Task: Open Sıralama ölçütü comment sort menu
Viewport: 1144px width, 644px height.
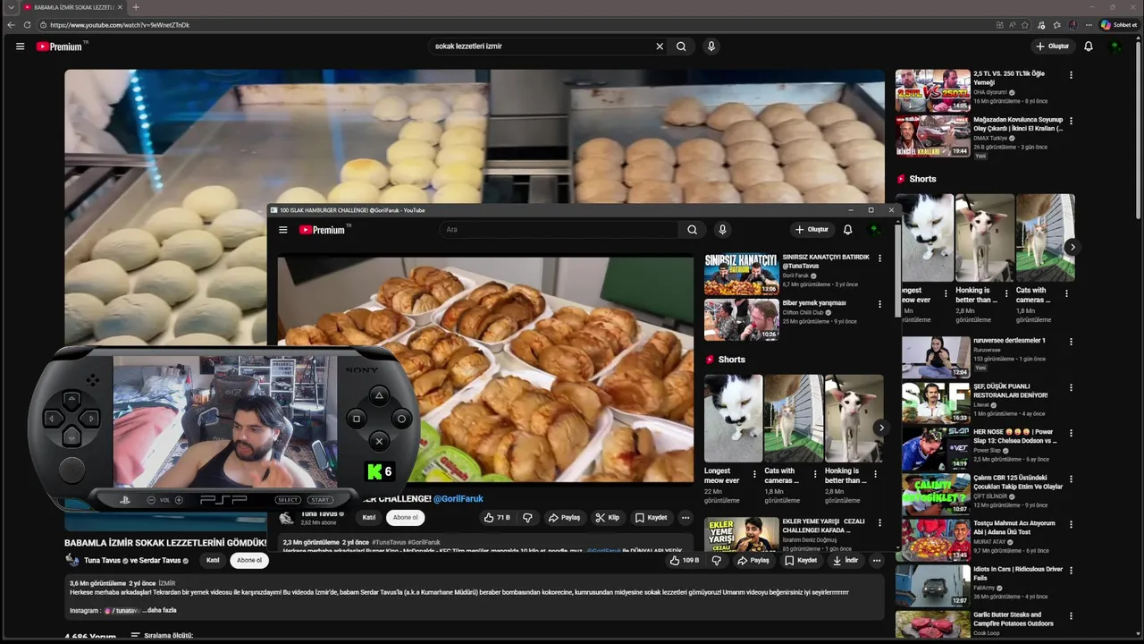Action: click(x=162, y=636)
